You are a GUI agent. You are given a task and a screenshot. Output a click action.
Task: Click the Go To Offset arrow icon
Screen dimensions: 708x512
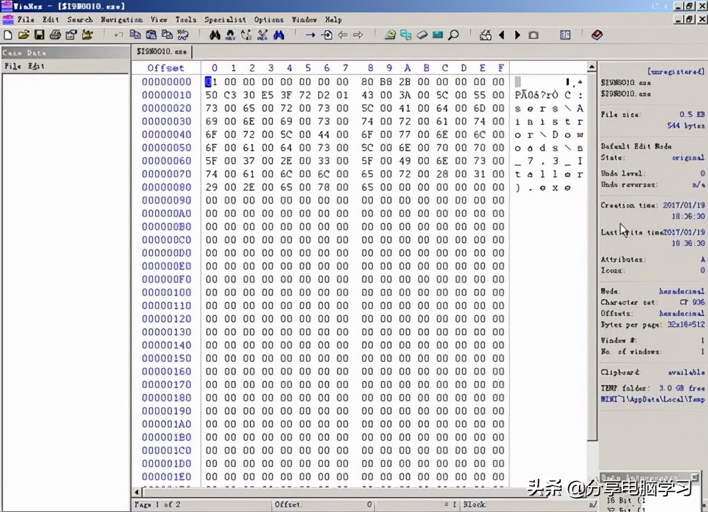click(311, 35)
